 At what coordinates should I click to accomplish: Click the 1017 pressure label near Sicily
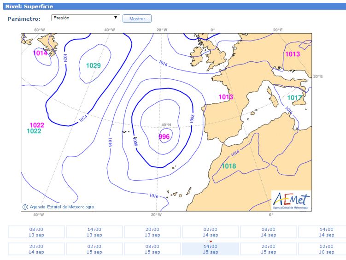pos(294,98)
